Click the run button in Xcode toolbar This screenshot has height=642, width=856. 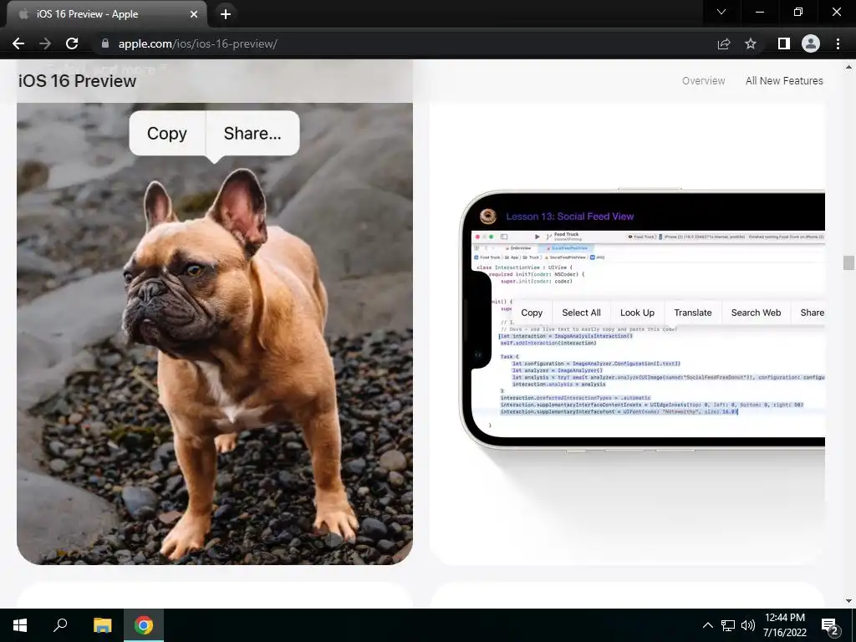click(538, 237)
